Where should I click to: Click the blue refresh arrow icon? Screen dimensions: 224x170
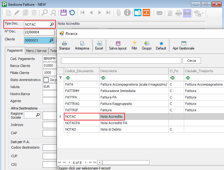[72, 13]
